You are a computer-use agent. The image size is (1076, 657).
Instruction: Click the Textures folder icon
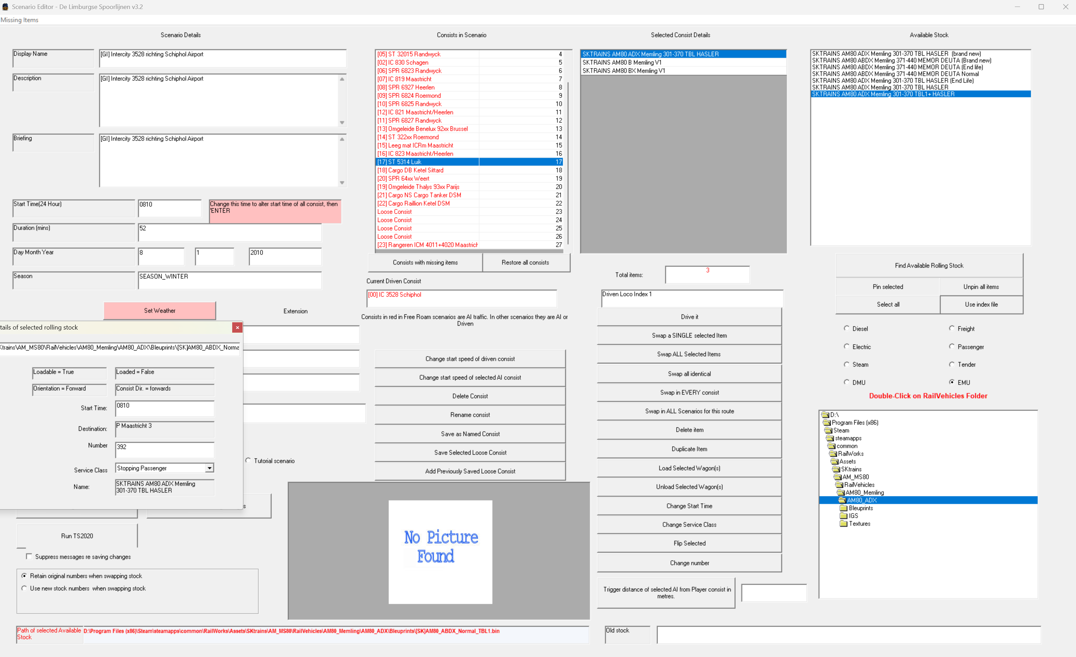pos(844,524)
